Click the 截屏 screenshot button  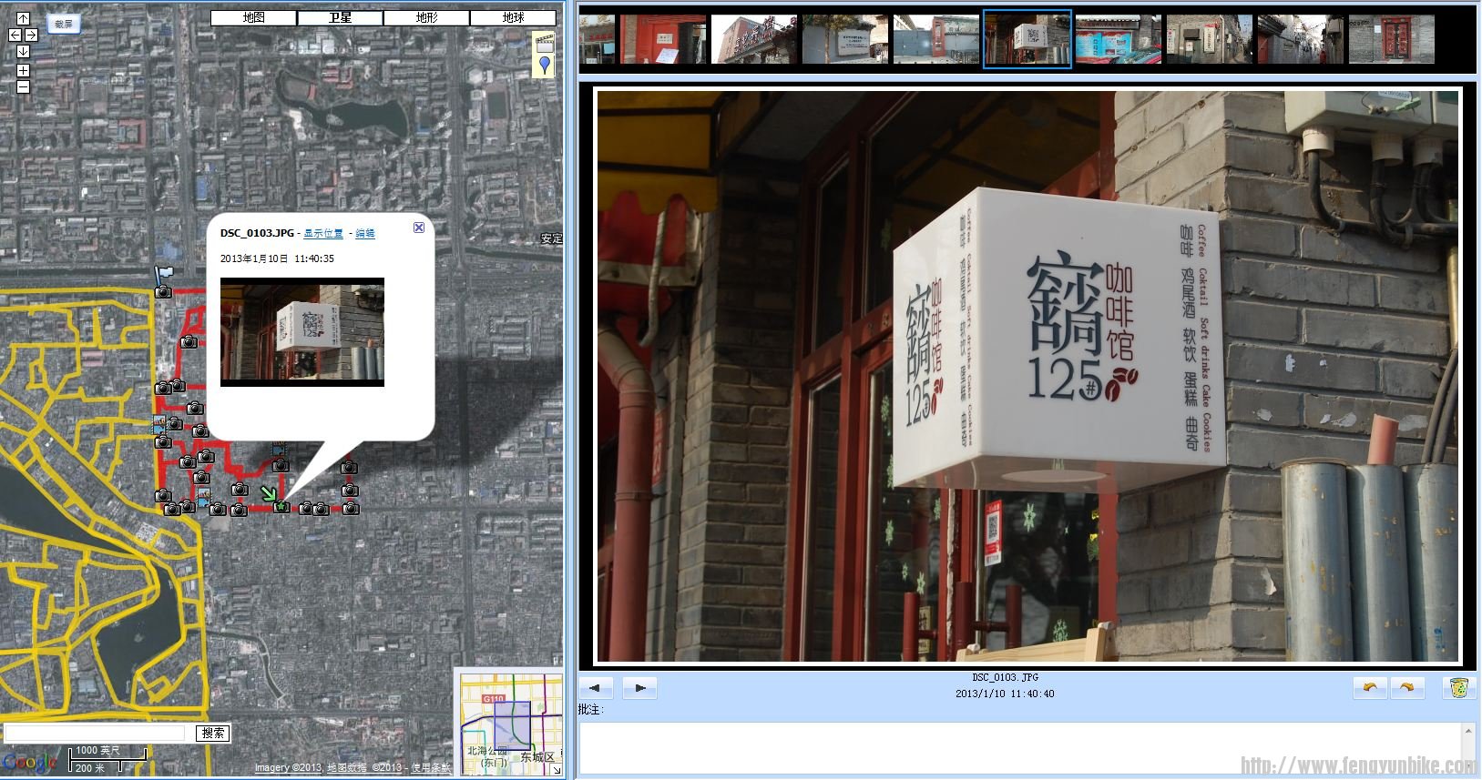point(63,24)
